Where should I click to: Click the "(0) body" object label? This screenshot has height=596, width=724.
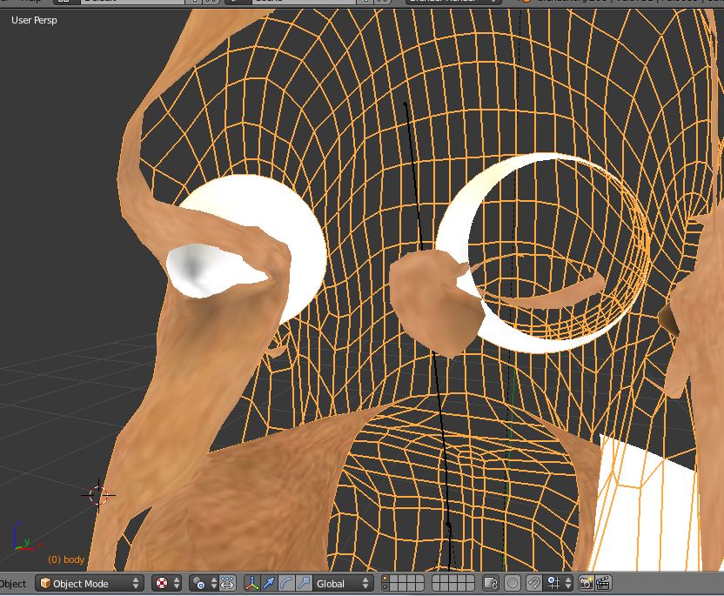(x=66, y=559)
